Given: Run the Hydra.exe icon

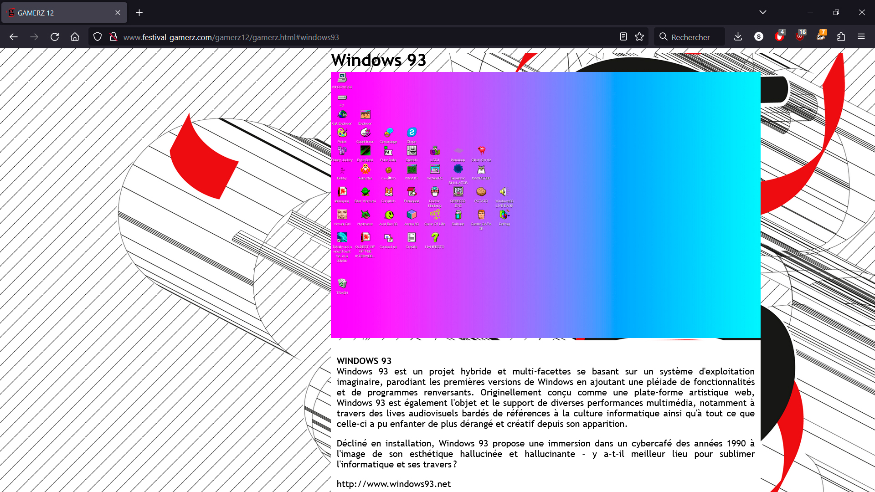Looking at the screenshot, I should [365, 215].
